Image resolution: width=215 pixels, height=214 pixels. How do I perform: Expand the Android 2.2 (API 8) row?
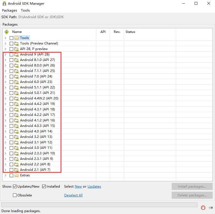[x=6, y=164]
